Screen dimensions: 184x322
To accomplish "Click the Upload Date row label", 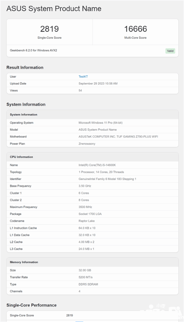I will [x=18, y=83].
